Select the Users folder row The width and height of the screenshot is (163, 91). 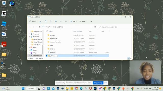coord(77,45)
